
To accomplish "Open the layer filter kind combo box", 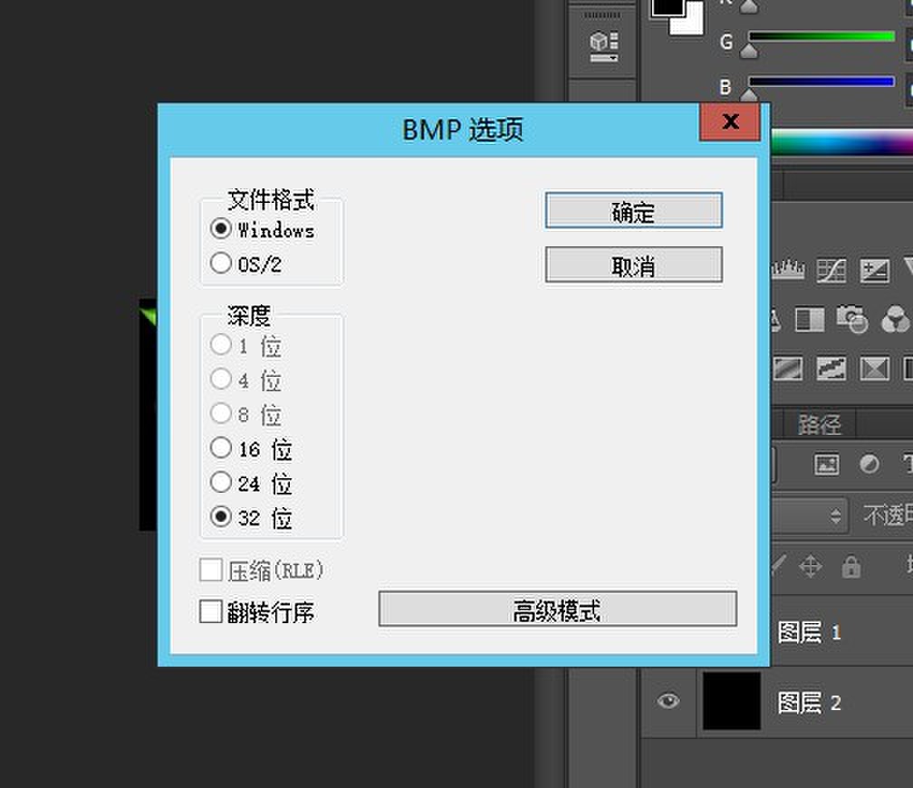I will [775, 464].
